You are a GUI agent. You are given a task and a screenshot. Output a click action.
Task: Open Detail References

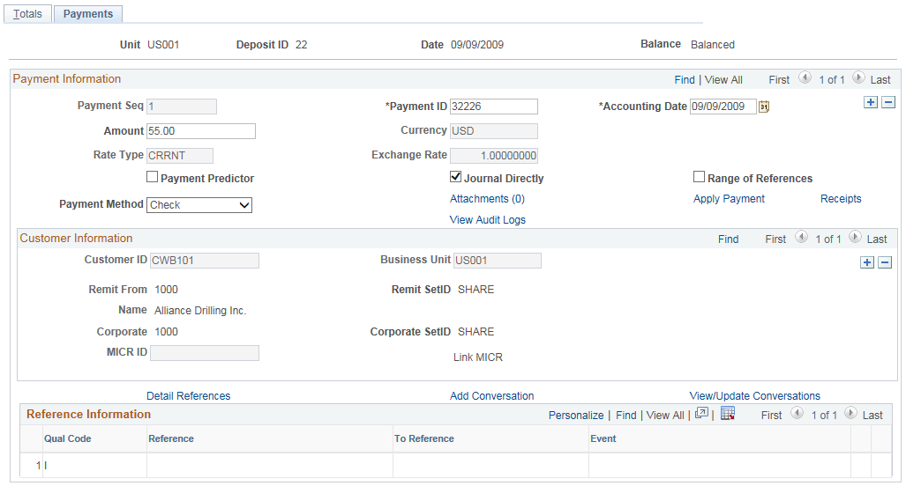click(189, 396)
